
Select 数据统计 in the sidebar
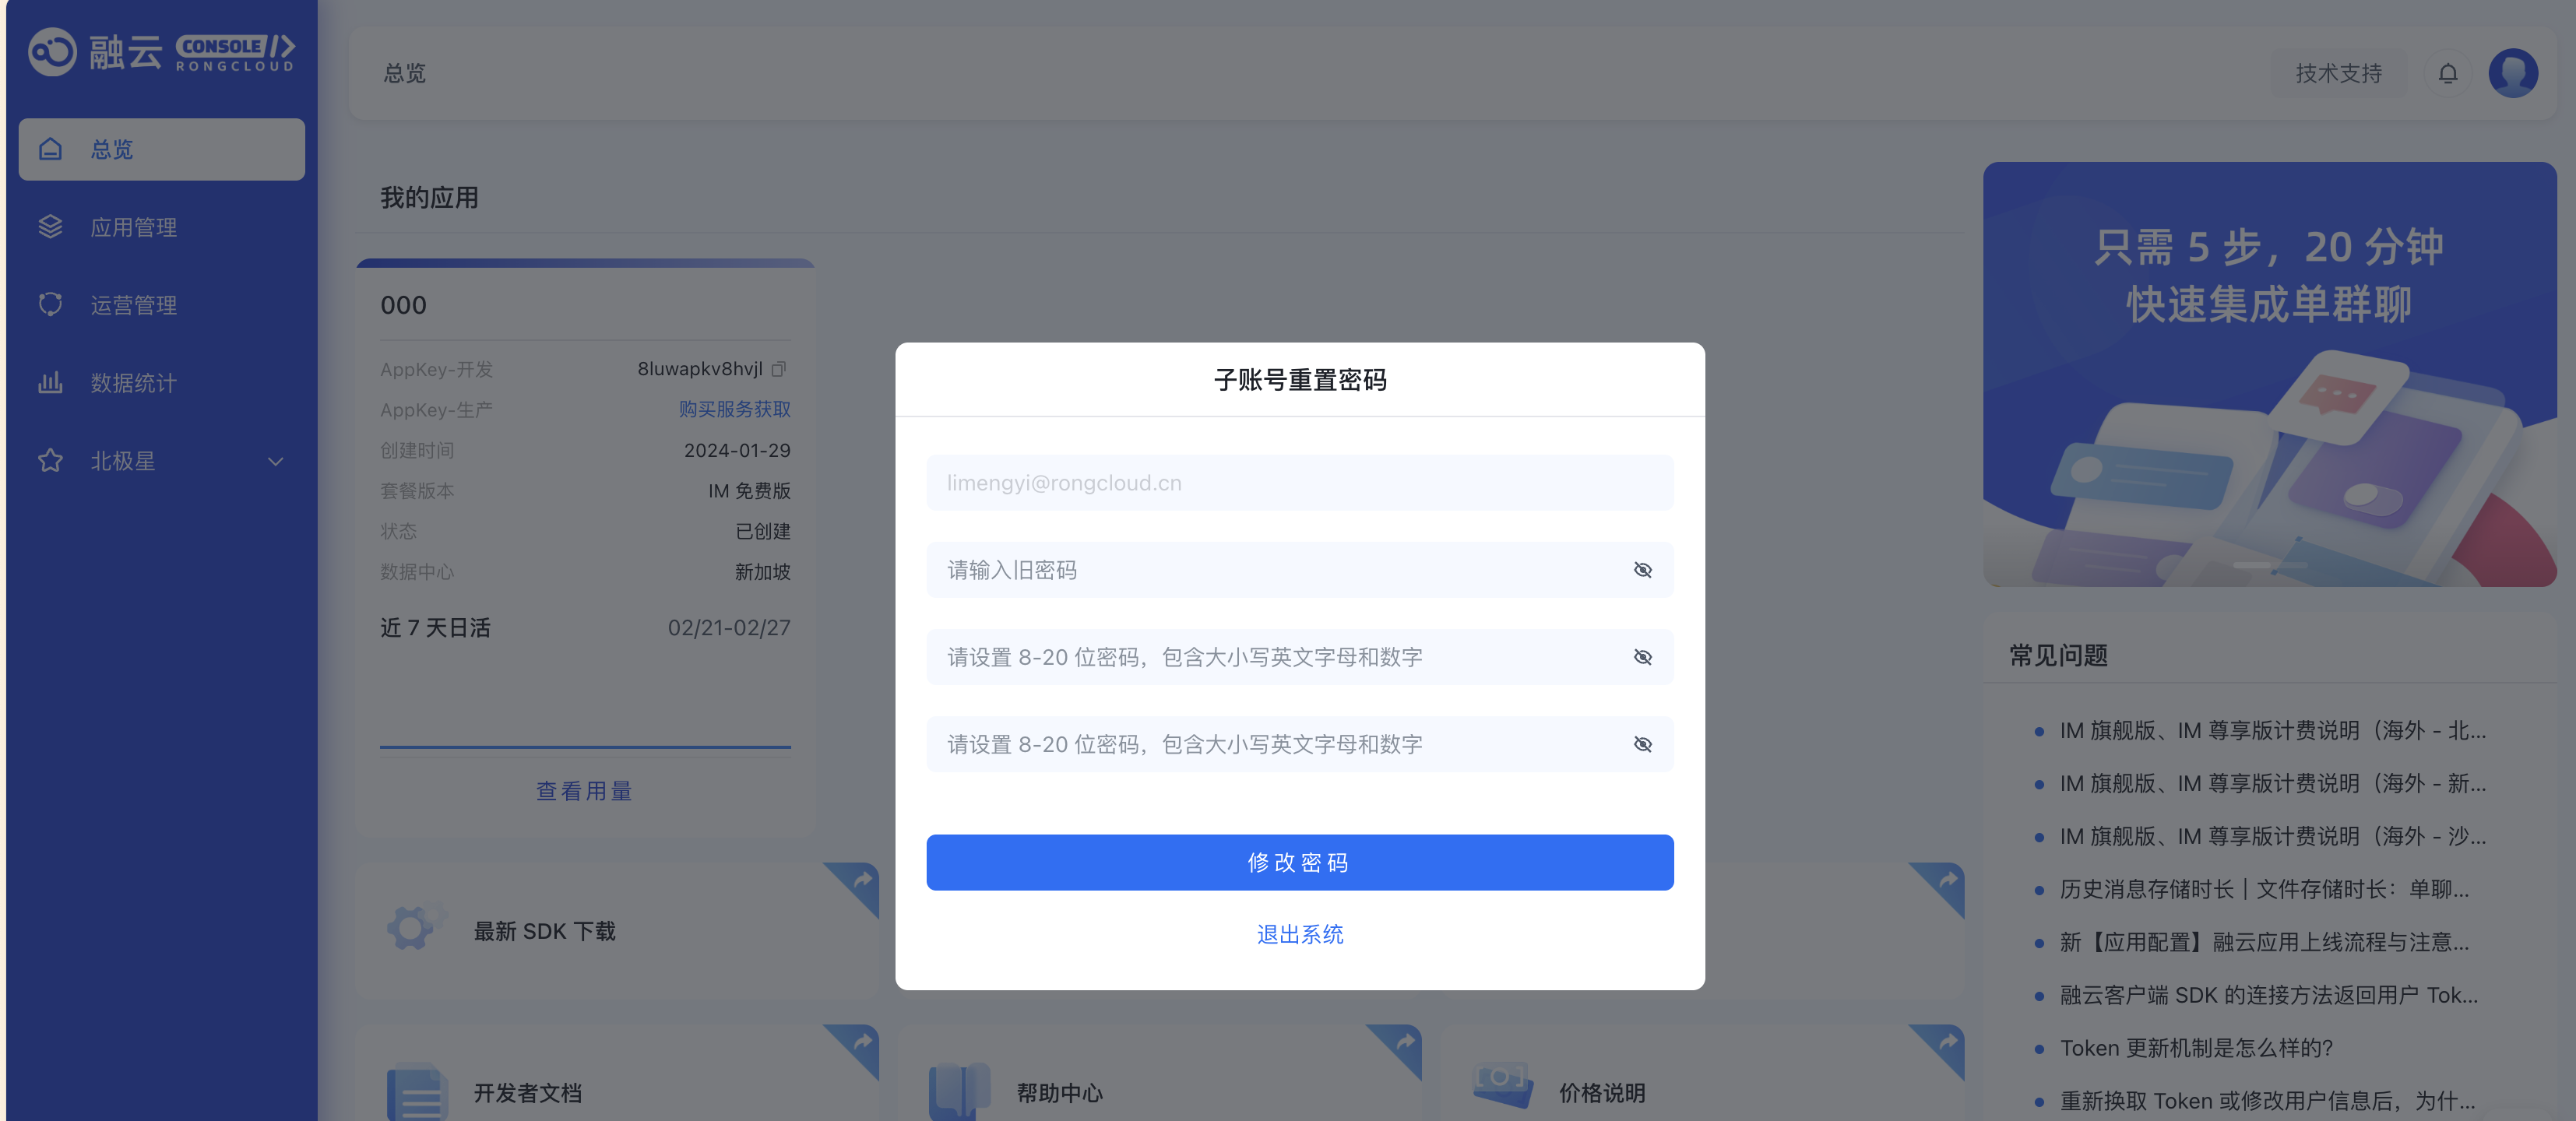click(133, 383)
